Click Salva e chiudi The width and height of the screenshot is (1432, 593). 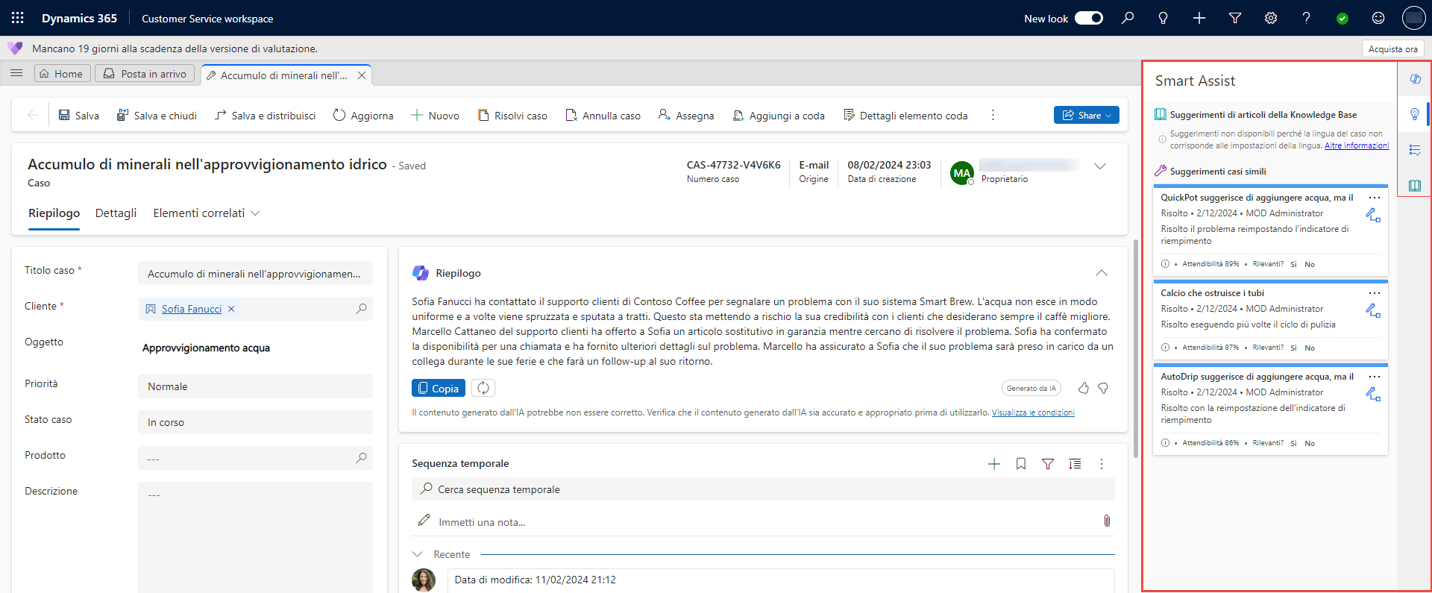point(157,115)
